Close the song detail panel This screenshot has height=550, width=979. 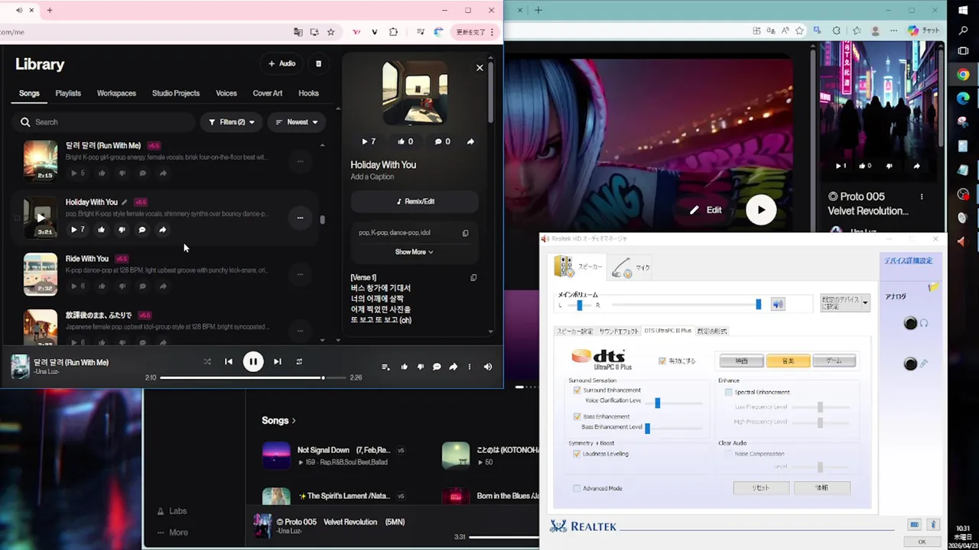click(x=480, y=67)
